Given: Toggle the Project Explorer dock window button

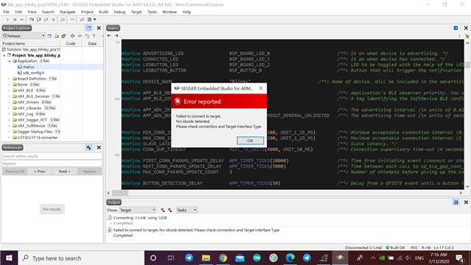Looking at the screenshot, I should coord(88,28).
